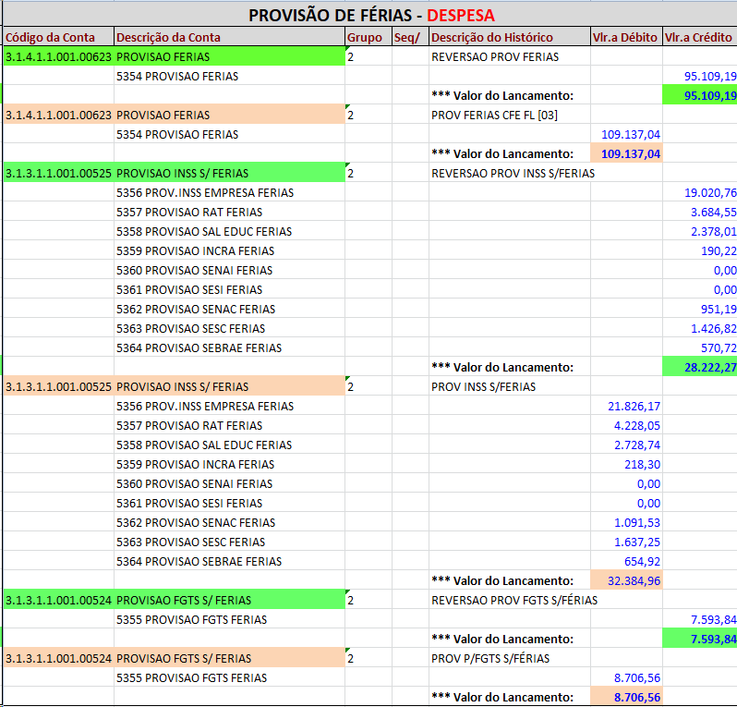This screenshot has width=737, height=707.
Task: Click the PROV P/FGTS S/FÉRIAS cell
Action: click(508, 658)
